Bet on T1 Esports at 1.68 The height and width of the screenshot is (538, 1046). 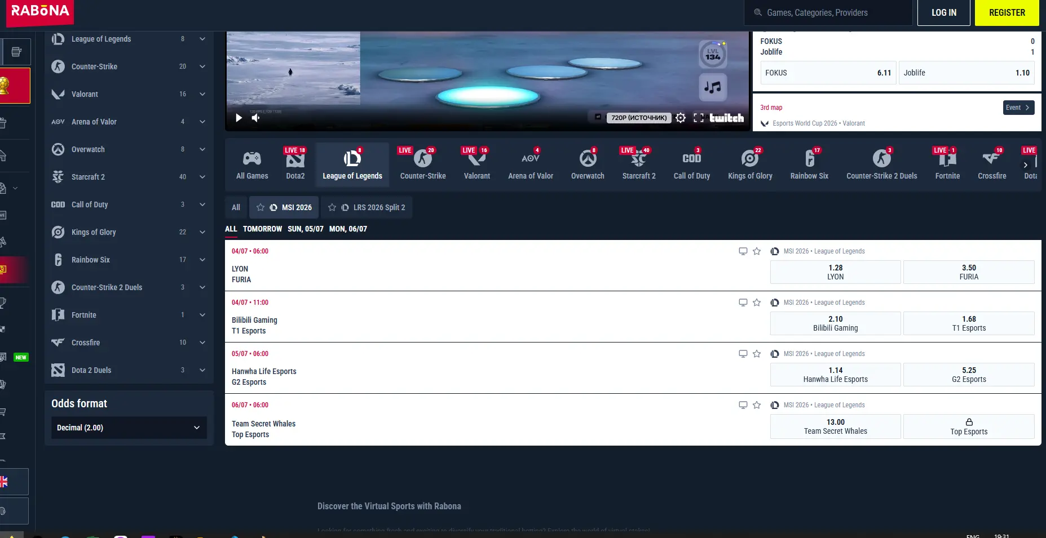969,323
